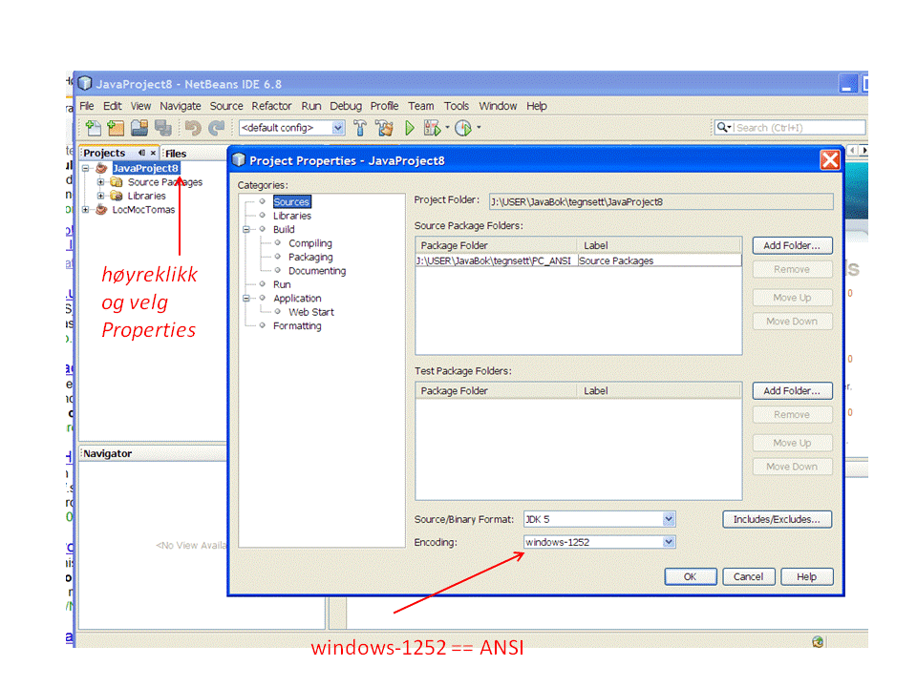Viewport: 917px width, 687px height.
Task: Open the Tools menu
Action: [457, 106]
